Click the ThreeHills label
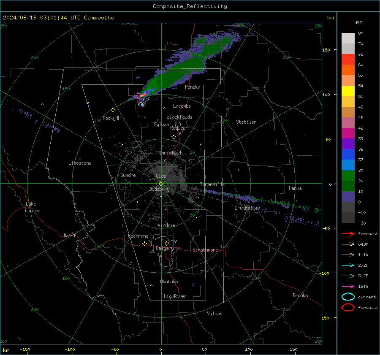The width and height of the screenshot is (380, 355). (x=212, y=184)
